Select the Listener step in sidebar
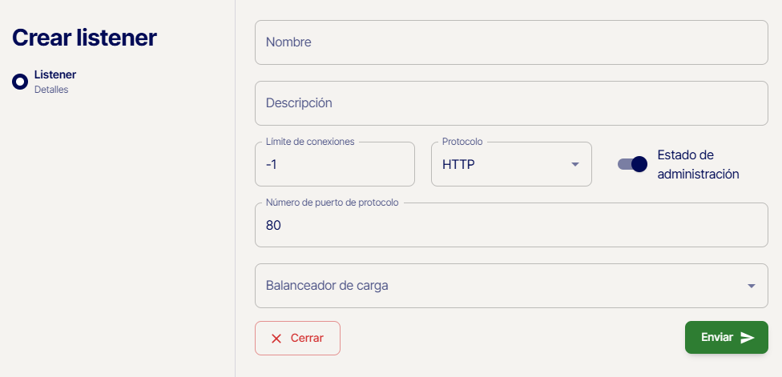This screenshot has width=782, height=377. 55,75
